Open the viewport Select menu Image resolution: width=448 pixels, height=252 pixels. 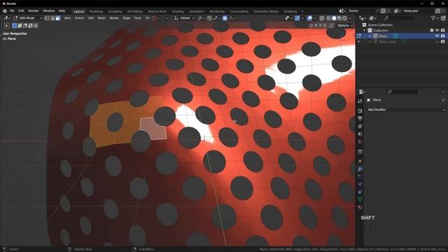click(x=79, y=18)
